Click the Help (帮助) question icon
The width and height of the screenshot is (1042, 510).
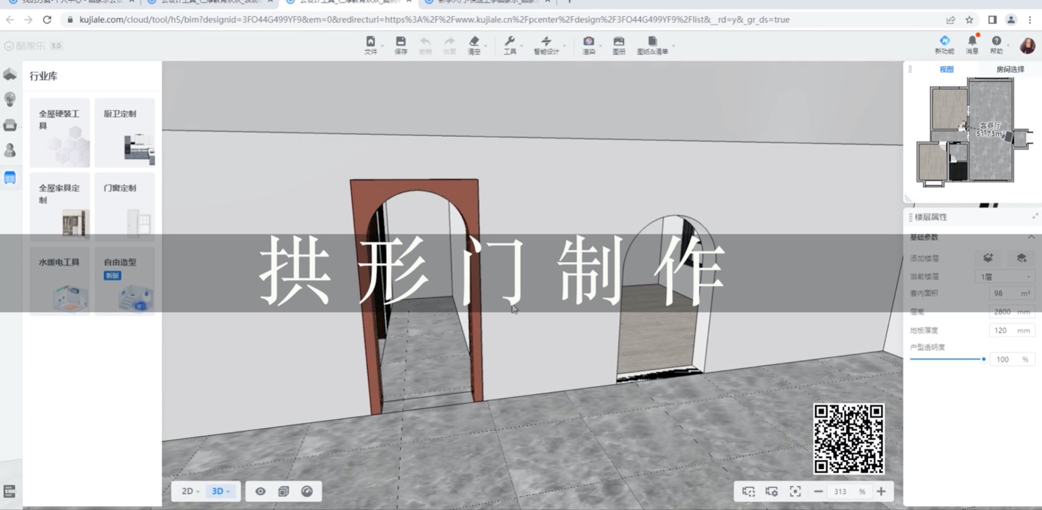(x=996, y=44)
